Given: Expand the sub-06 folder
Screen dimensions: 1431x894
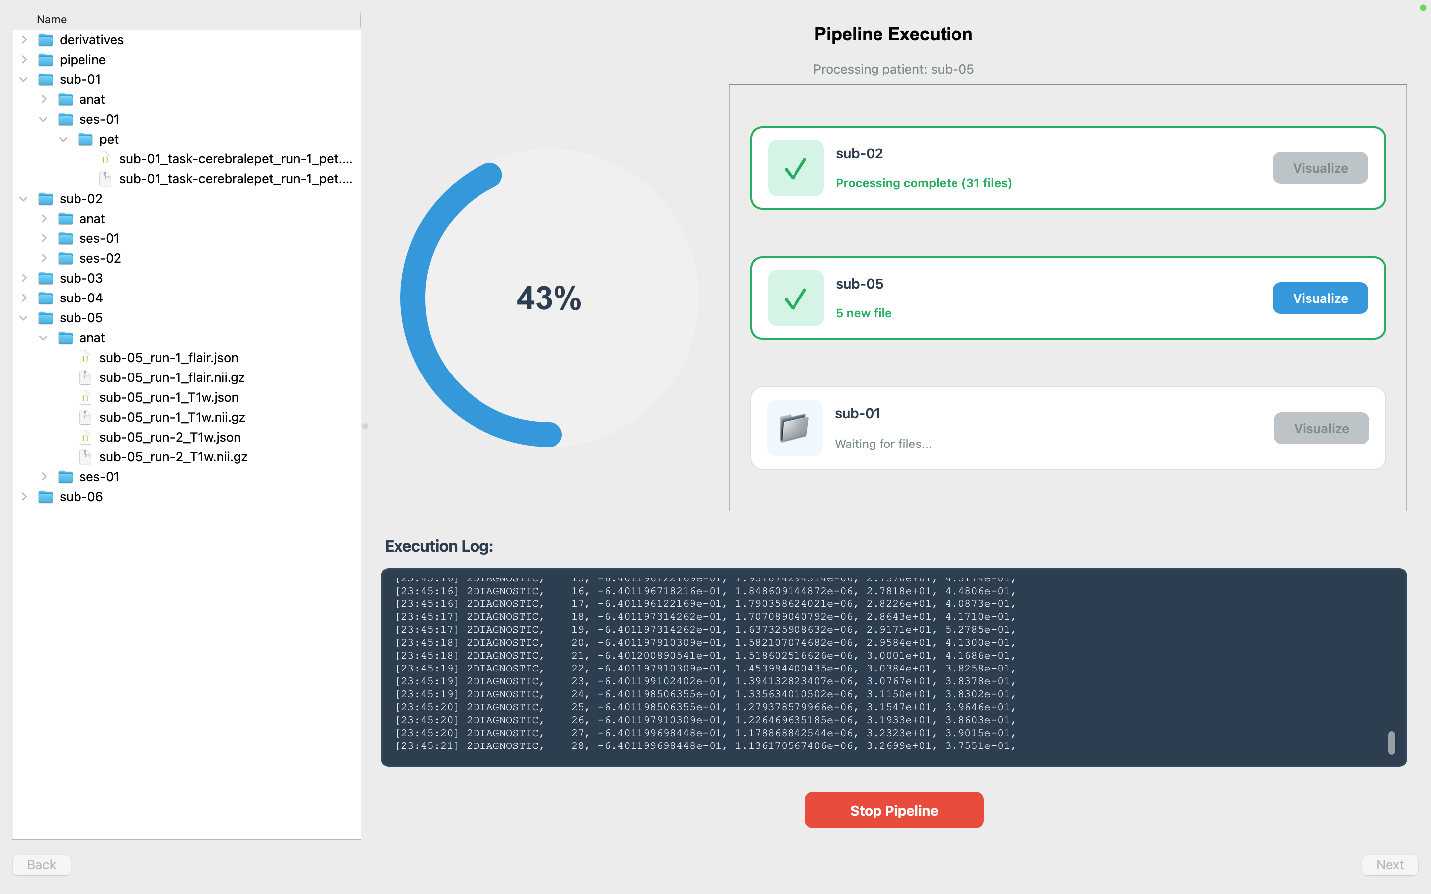Looking at the screenshot, I should [24, 497].
